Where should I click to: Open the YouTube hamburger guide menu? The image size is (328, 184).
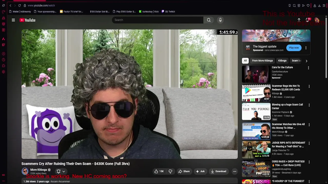point(13,20)
